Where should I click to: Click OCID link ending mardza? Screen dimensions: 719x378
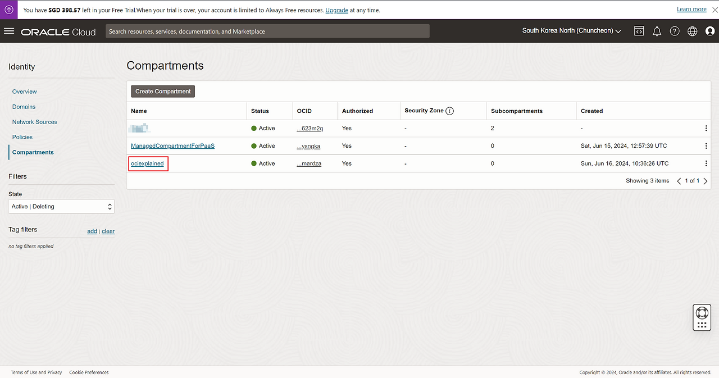pos(309,163)
